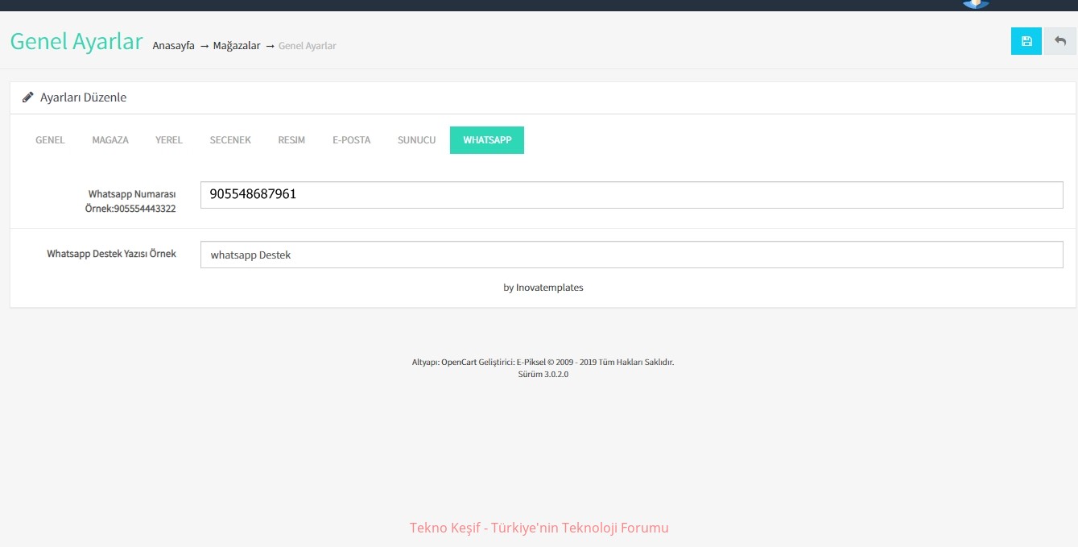1078x547 pixels.
Task: Click the Ayarları Düzenle panel heading
Action: 83,97
